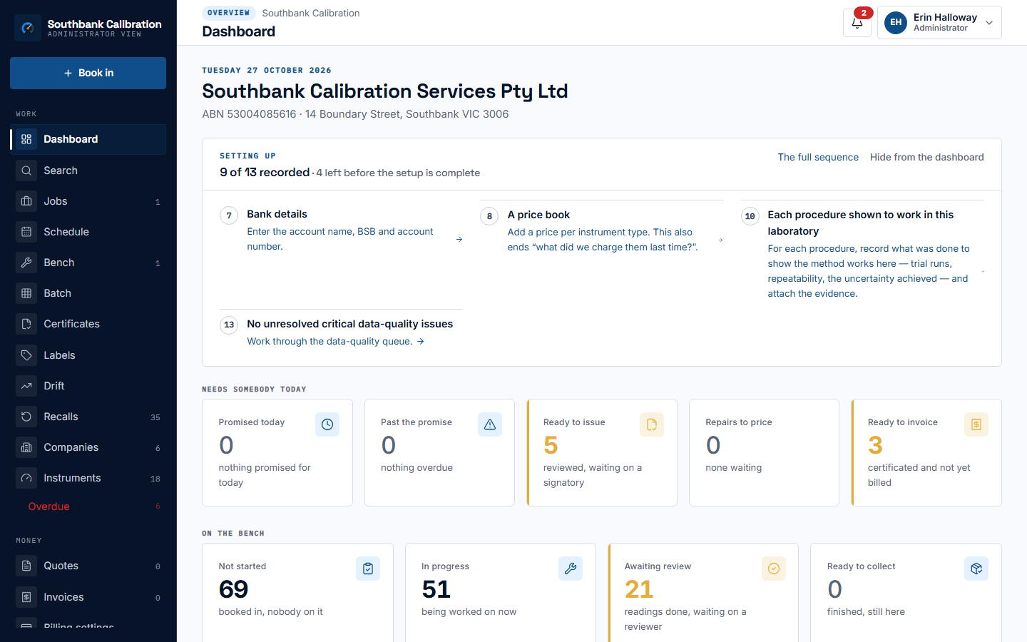Viewport: 1027px width, 642px height.
Task: Click the ABN 53004085616 address line
Action: pyautogui.click(x=355, y=114)
